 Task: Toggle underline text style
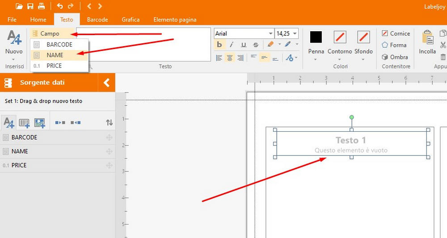point(244,45)
